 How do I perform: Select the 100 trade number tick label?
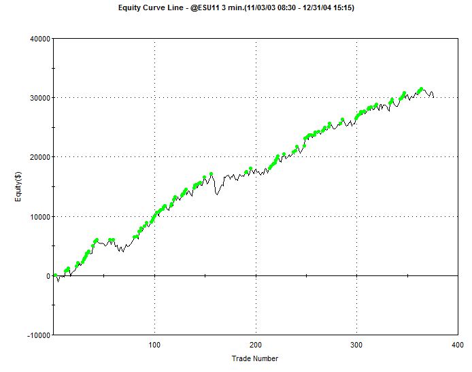coord(155,345)
